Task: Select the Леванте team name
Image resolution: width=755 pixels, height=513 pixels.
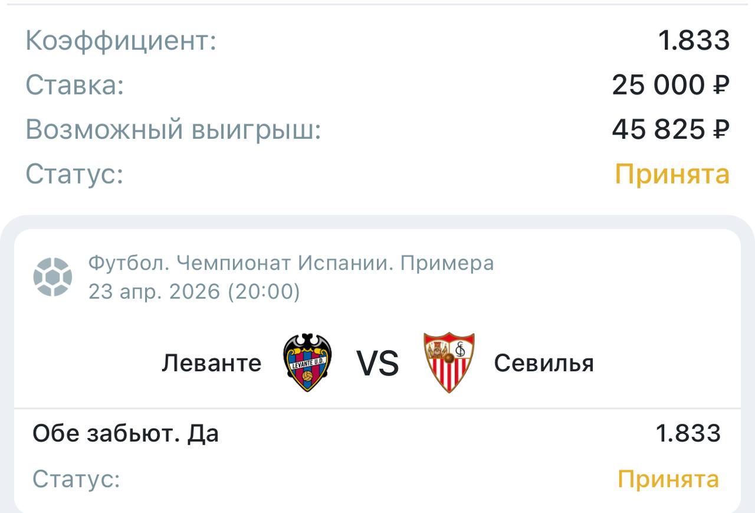Action: [x=211, y=363]
